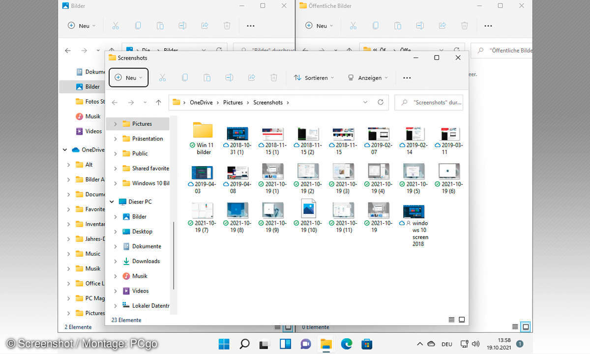Open the three-dots menu in Screenshots toolbar
Viewport: 590px width, 354px height.
coord(407,78)
